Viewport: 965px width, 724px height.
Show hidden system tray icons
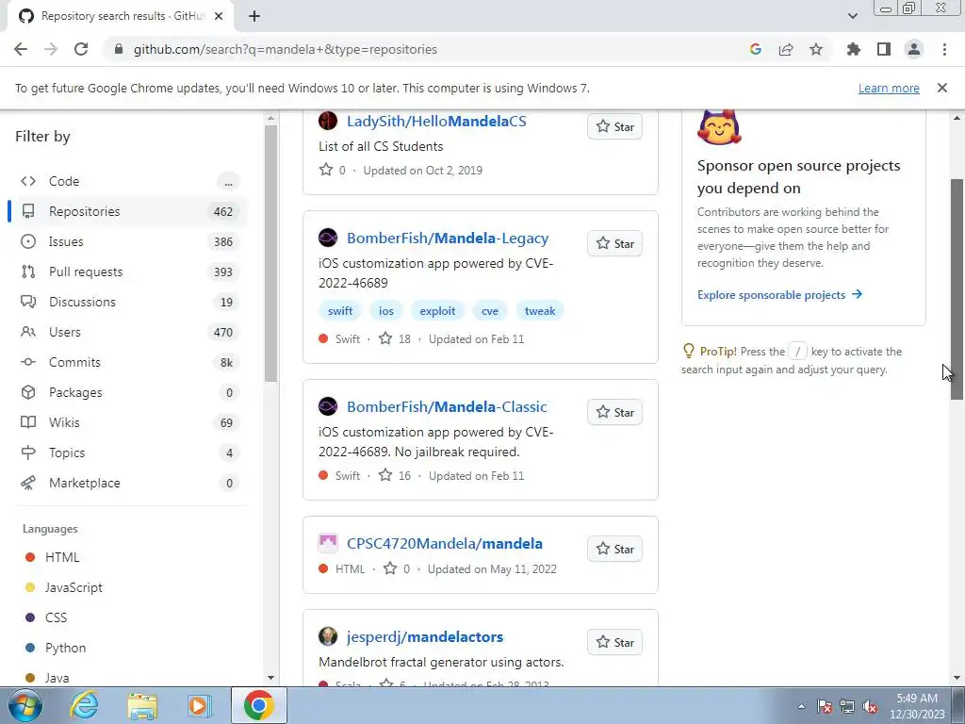(801, 707)
